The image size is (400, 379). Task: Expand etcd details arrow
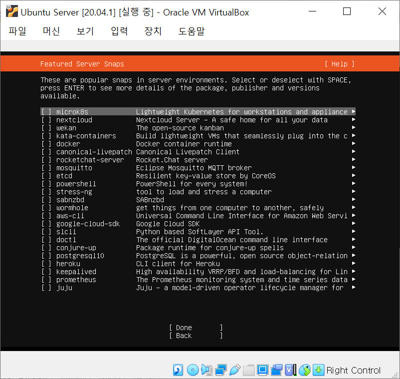(x=354, y=175)
